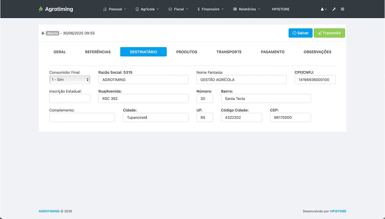Viewport: 385px width, 219px height.
Task: Open the Fiscal dropdown menu
Action: [178, 9]
